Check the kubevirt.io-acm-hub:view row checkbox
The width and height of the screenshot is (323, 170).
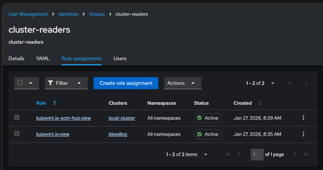(x=17, y=117)
